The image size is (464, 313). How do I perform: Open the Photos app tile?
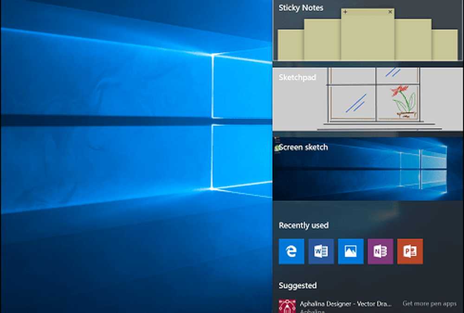pyautogui.click(x=351, y=251)
